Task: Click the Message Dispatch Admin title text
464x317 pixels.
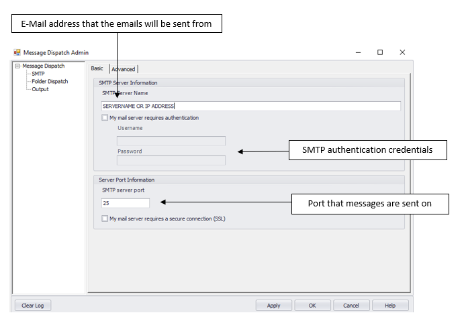Action: point(56,52)
